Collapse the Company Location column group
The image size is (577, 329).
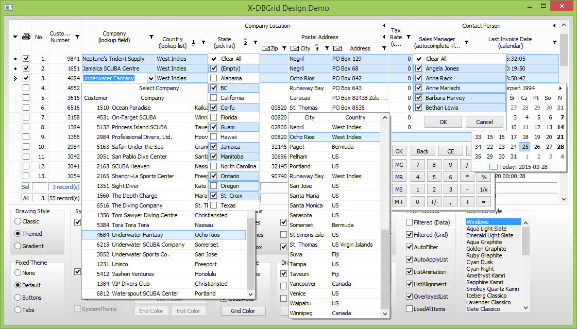tap(383, 26)
